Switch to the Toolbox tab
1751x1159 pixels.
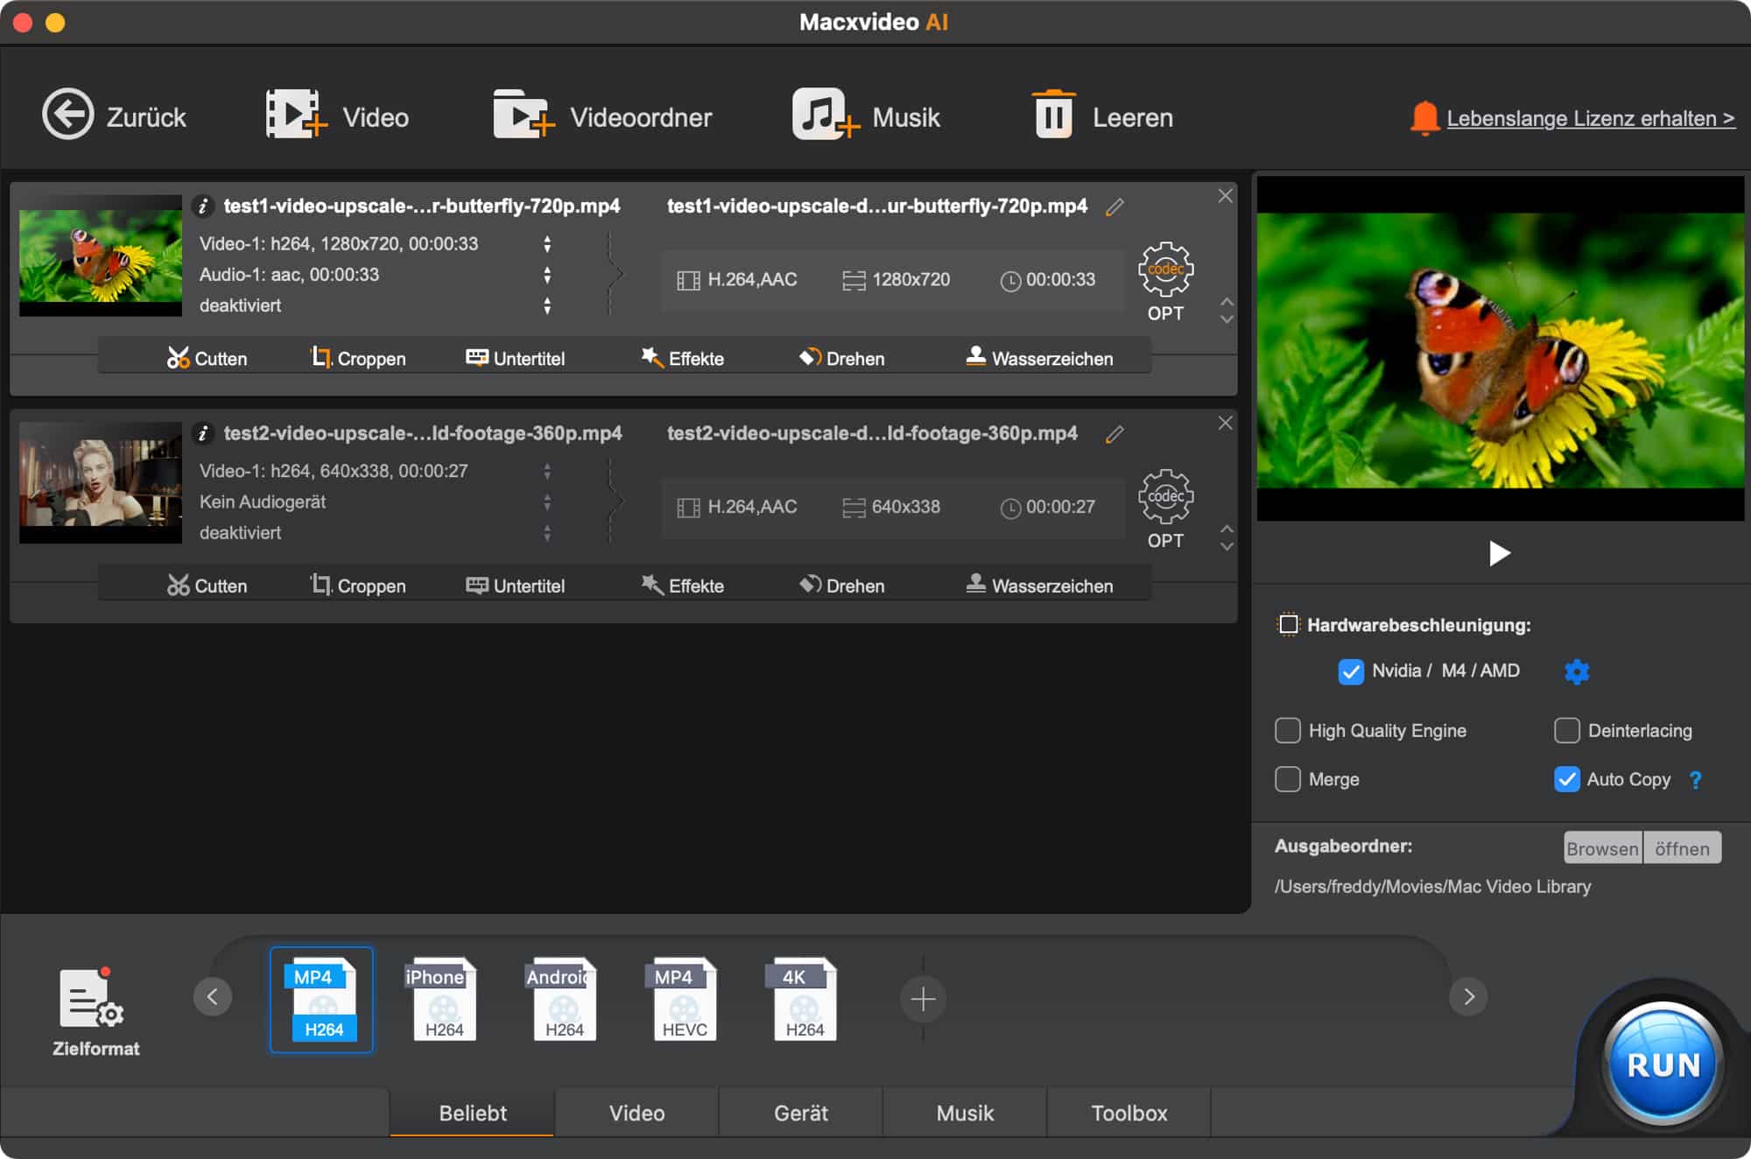1129,1113
